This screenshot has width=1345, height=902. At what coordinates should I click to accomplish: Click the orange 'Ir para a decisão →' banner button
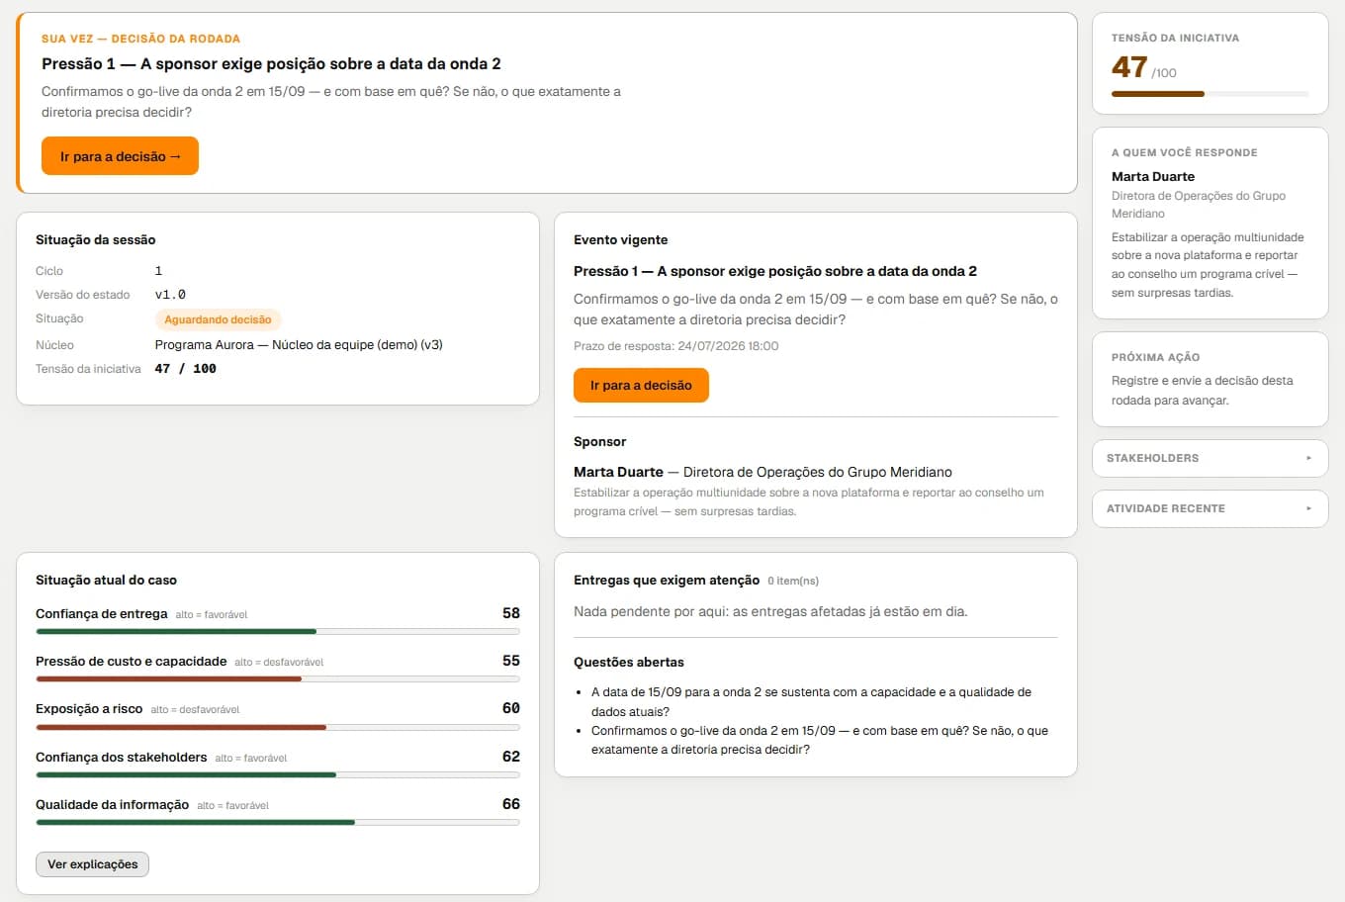coord(120,156)
